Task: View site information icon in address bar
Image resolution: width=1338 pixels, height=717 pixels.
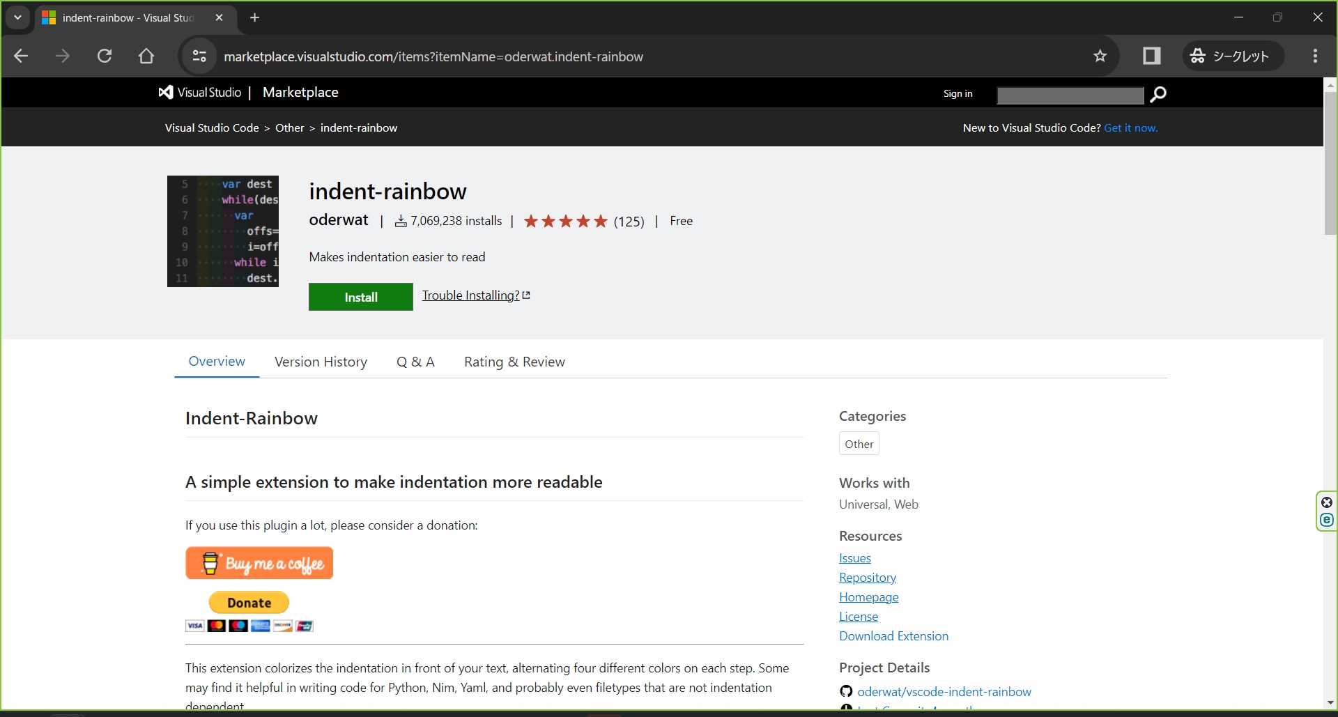Action: pyautogui.click(x=199, y=56)
